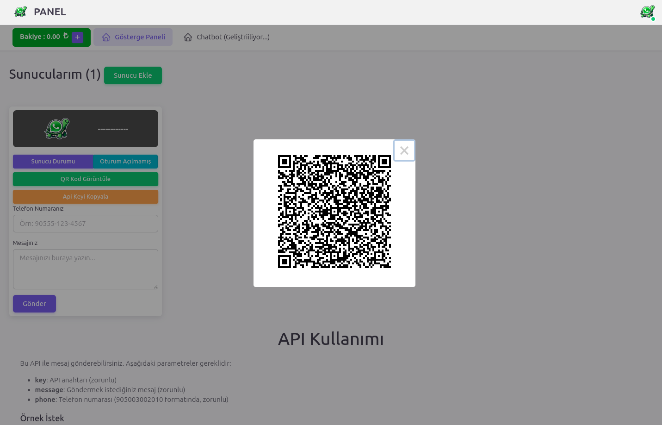The height and width of the screenshot is (425, 662).
Task: Click the Oturum Açılmamış status button
Action: pyautogui.click(x=125, y=162)
